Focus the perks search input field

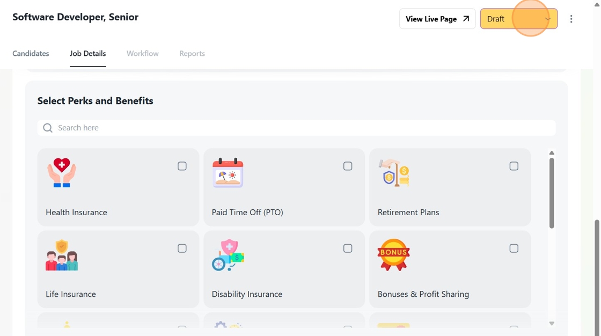pos(300,128)
